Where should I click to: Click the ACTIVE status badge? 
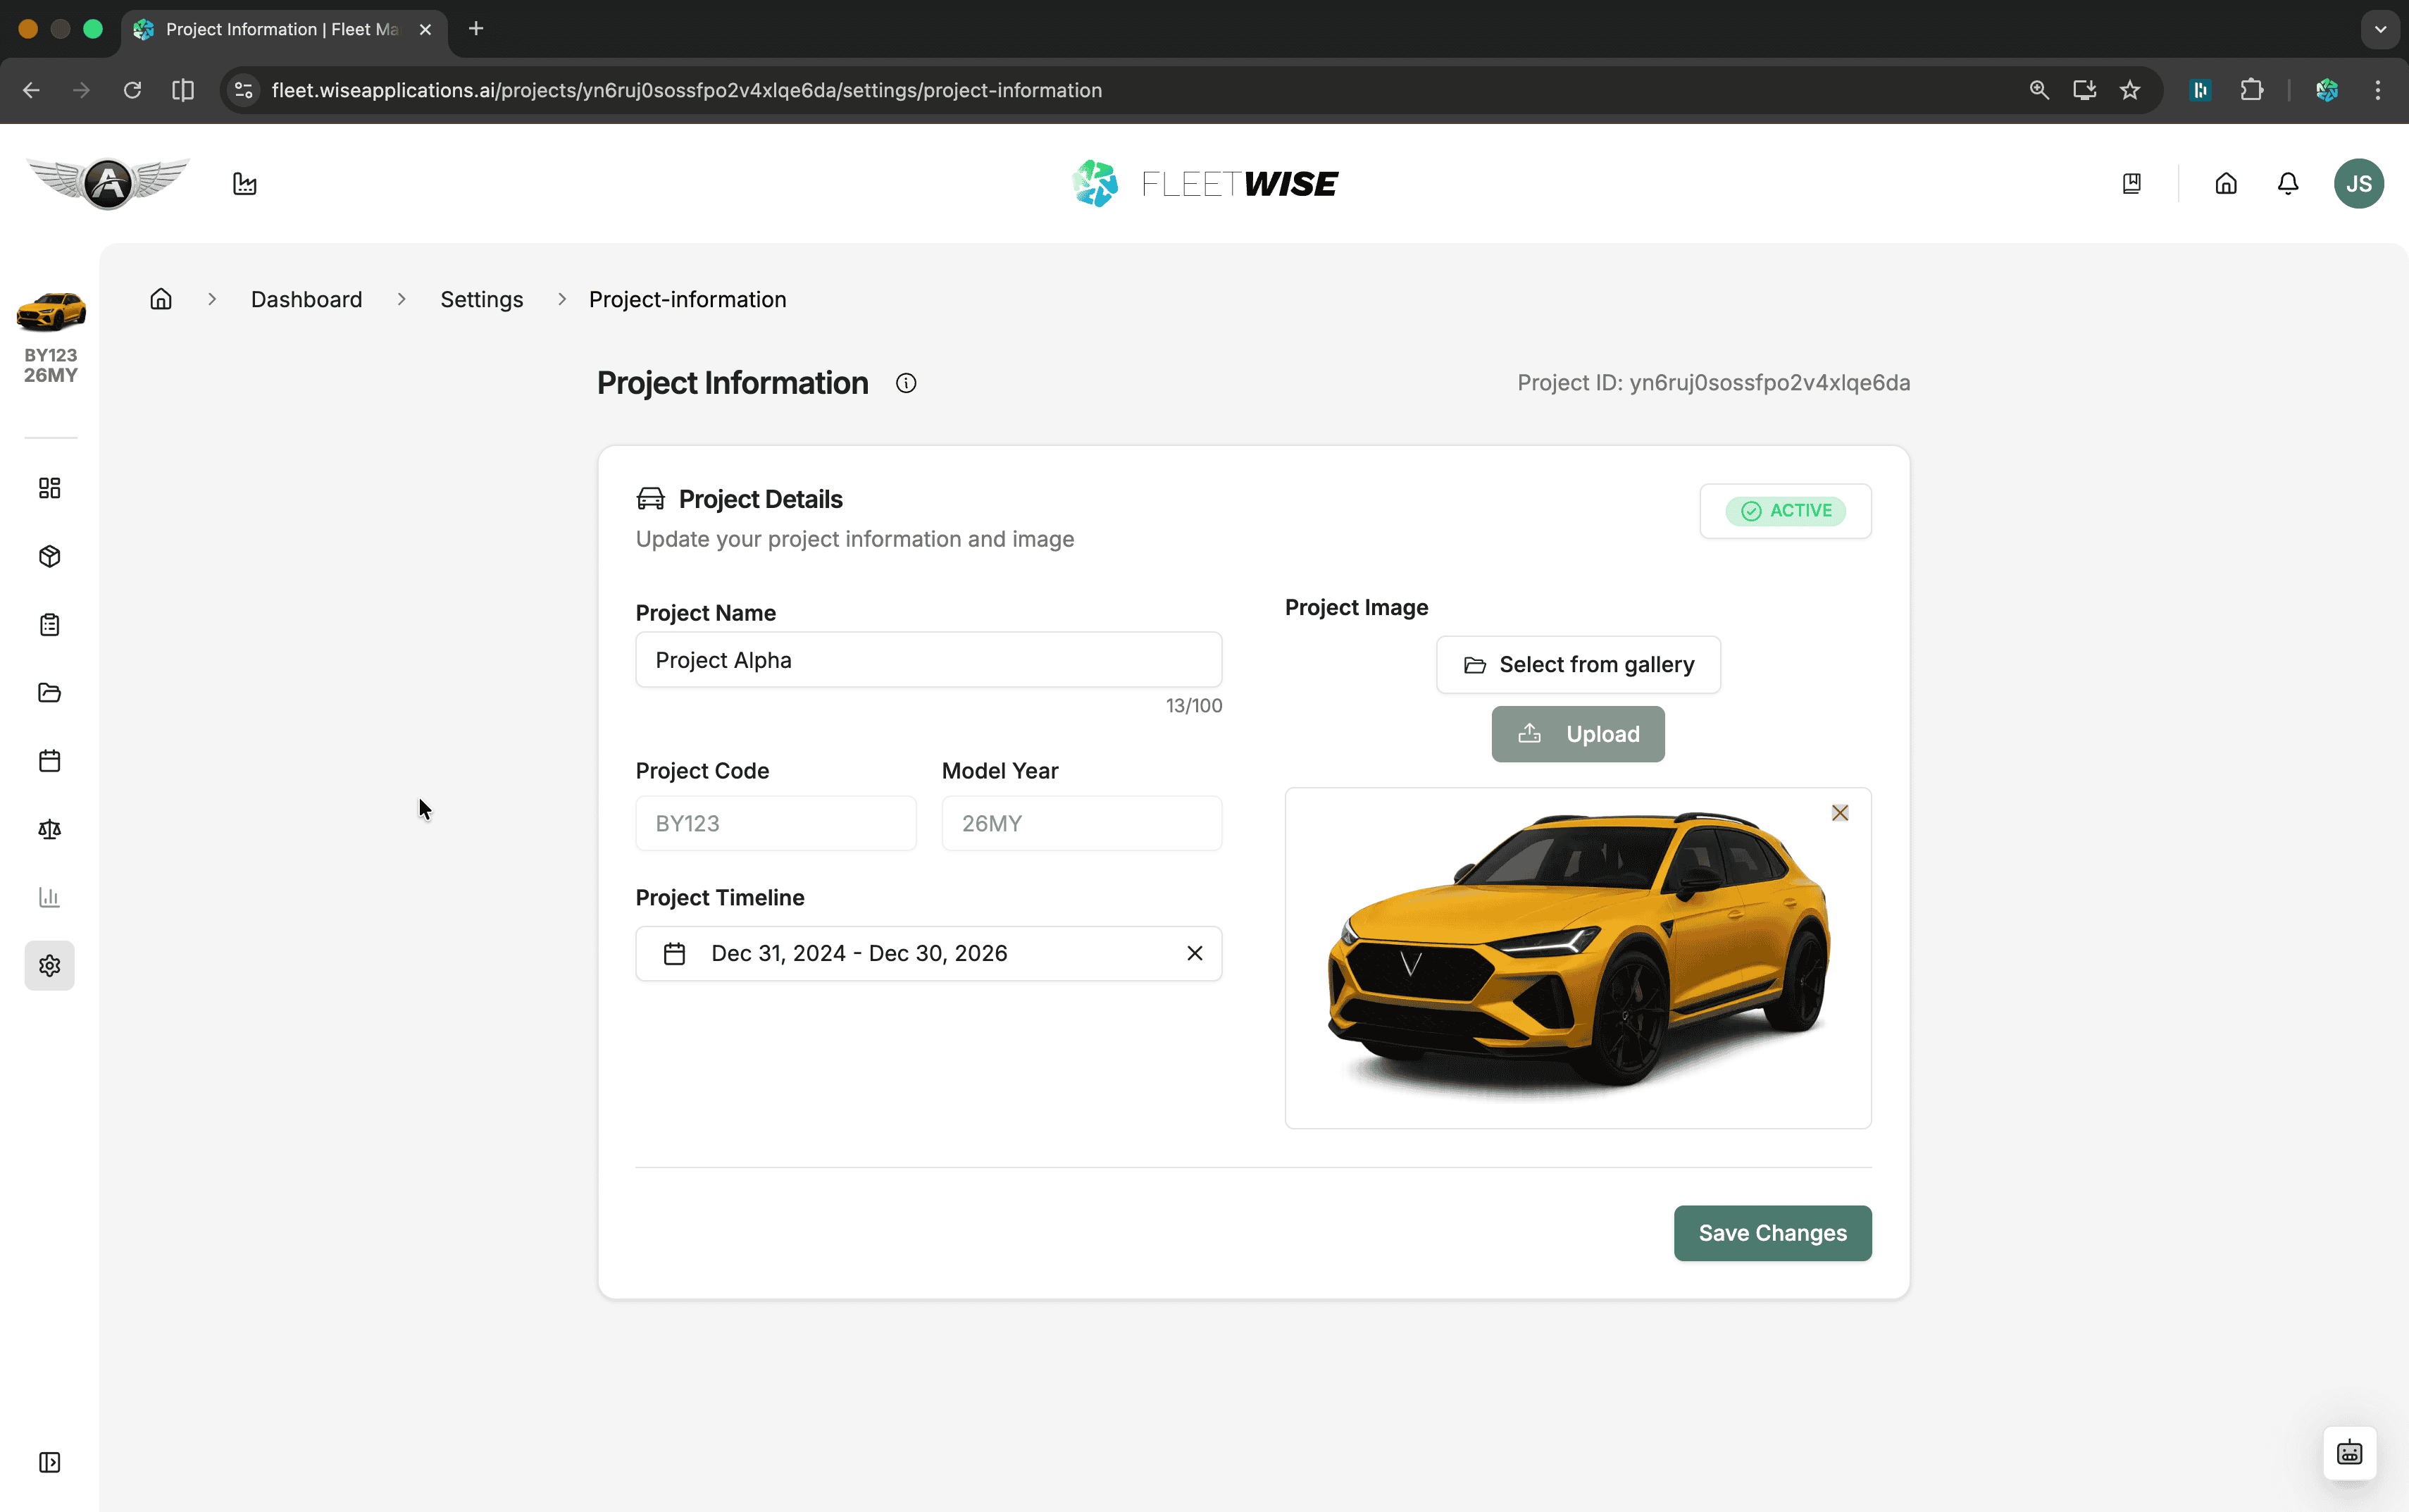(1785, 511)
